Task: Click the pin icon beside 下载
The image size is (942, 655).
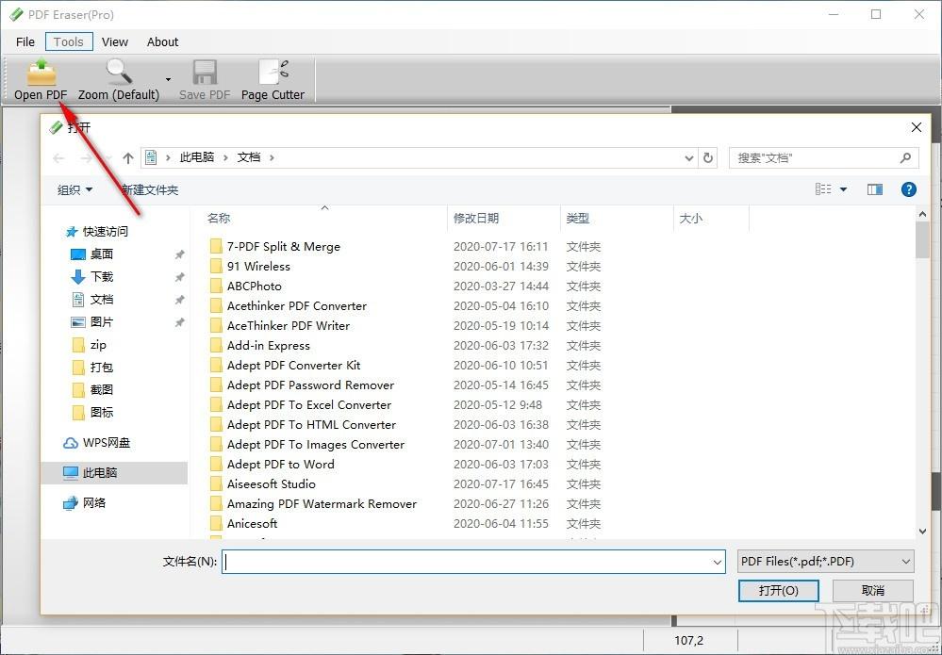Action: tap(179, 277)
